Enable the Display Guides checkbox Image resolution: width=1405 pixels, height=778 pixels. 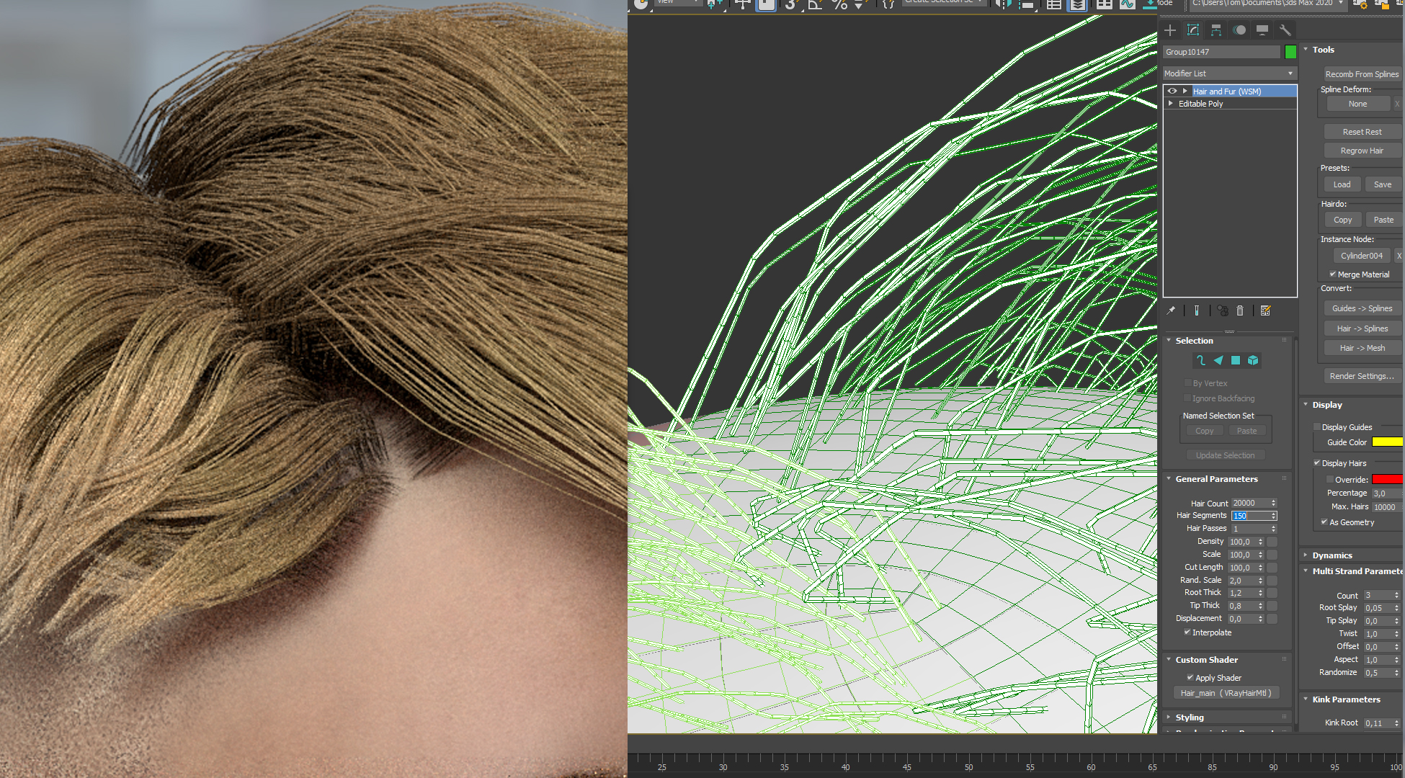[1317, 427]
